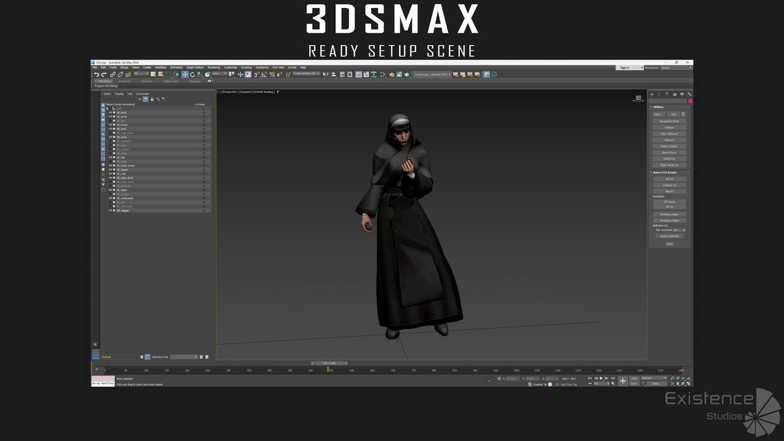Image resolution: width=784 pixels, height=441 pixels.
Task: Open the Rendering menu
Action: 214,67
